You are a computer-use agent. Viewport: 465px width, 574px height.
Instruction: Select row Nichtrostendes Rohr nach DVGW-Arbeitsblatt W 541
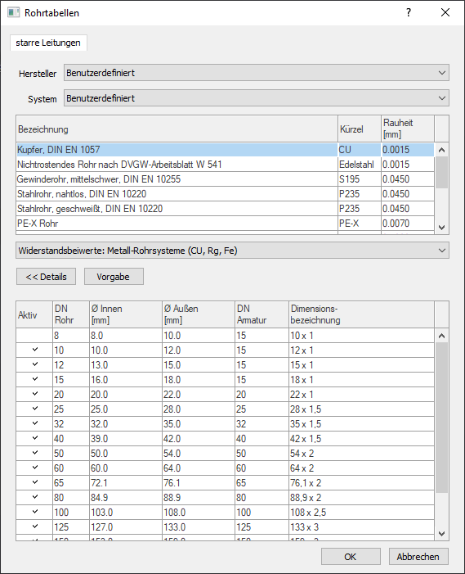(x=225, y=165)
